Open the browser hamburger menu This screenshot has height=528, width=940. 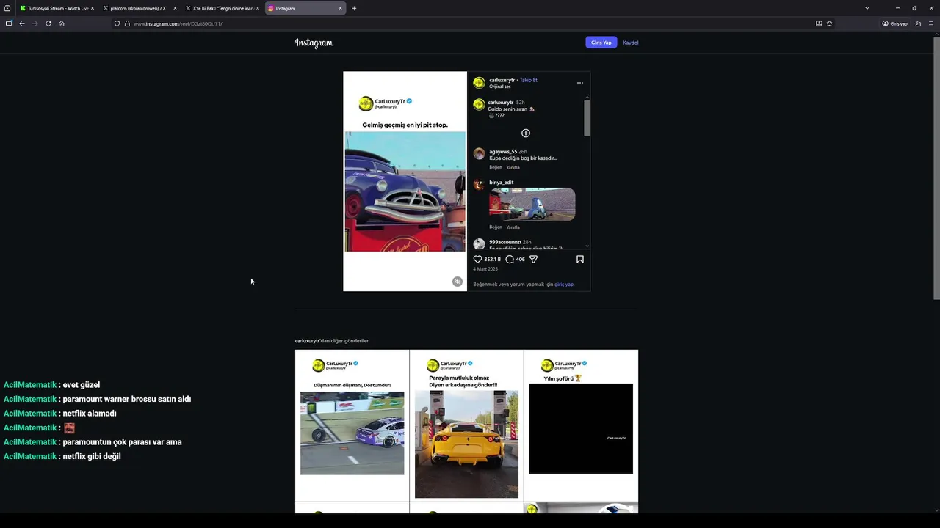click(931, 23)
